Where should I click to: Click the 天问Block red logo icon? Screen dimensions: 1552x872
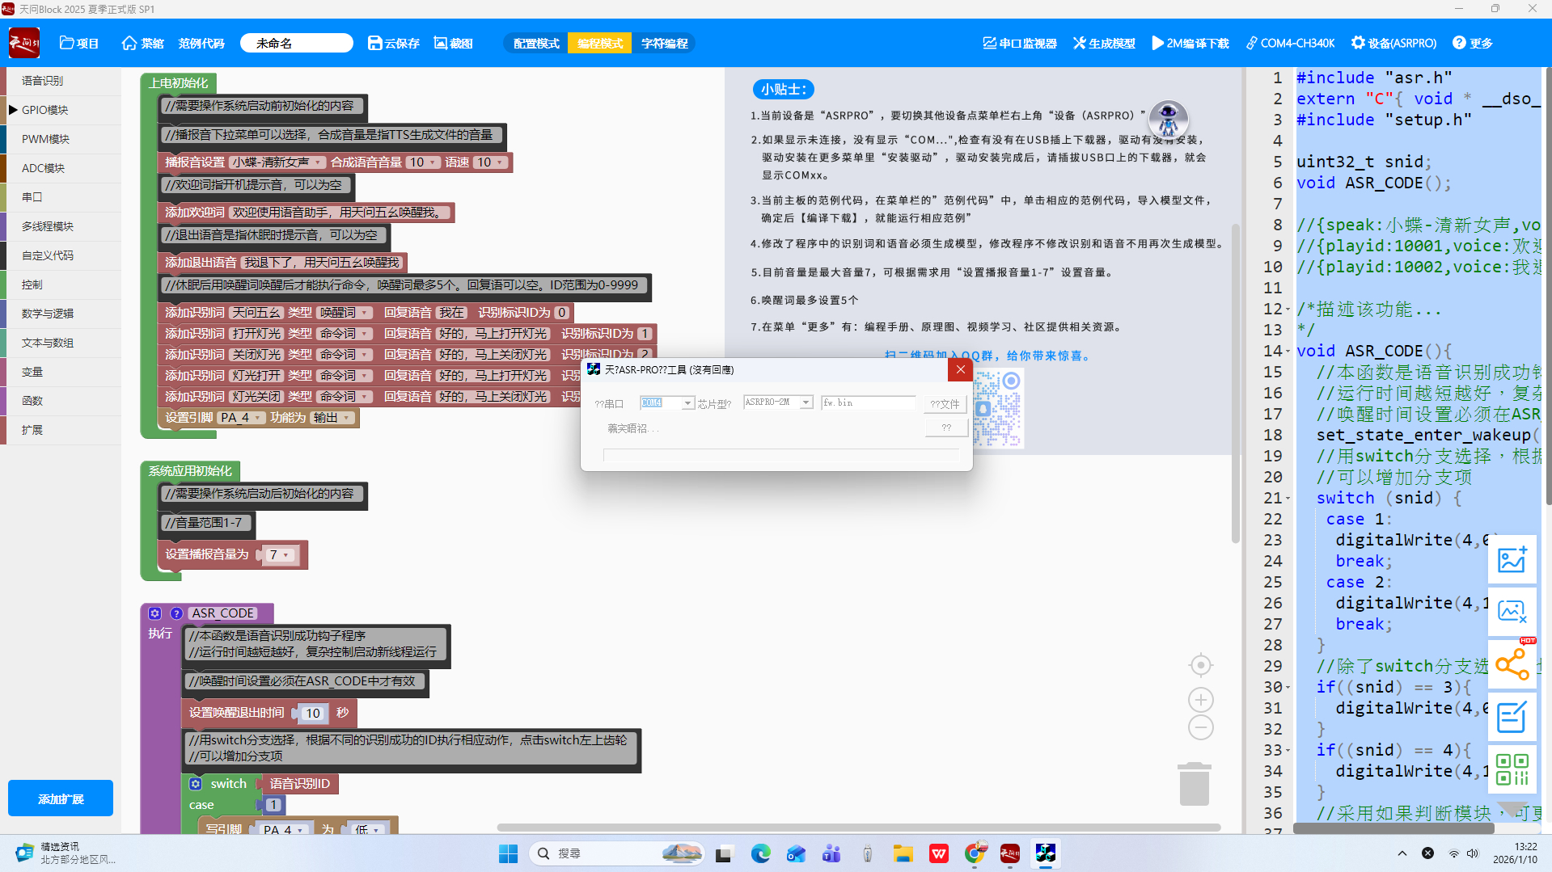[24, 43]
